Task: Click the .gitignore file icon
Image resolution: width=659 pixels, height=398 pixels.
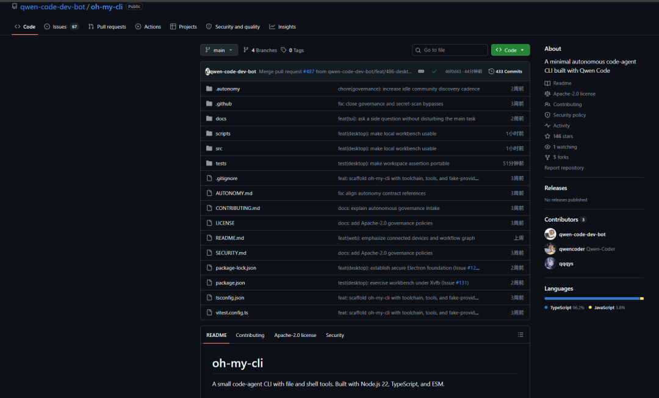Action: (x=209, y=178)
